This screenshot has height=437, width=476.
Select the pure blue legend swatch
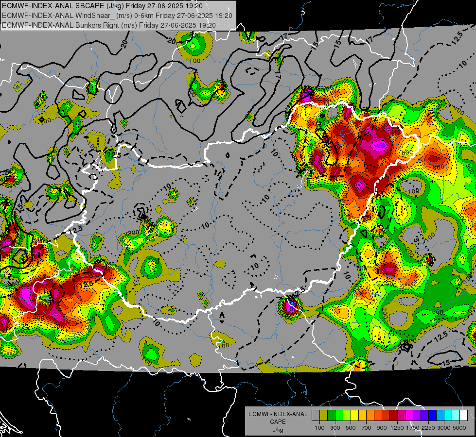[433, 415]
